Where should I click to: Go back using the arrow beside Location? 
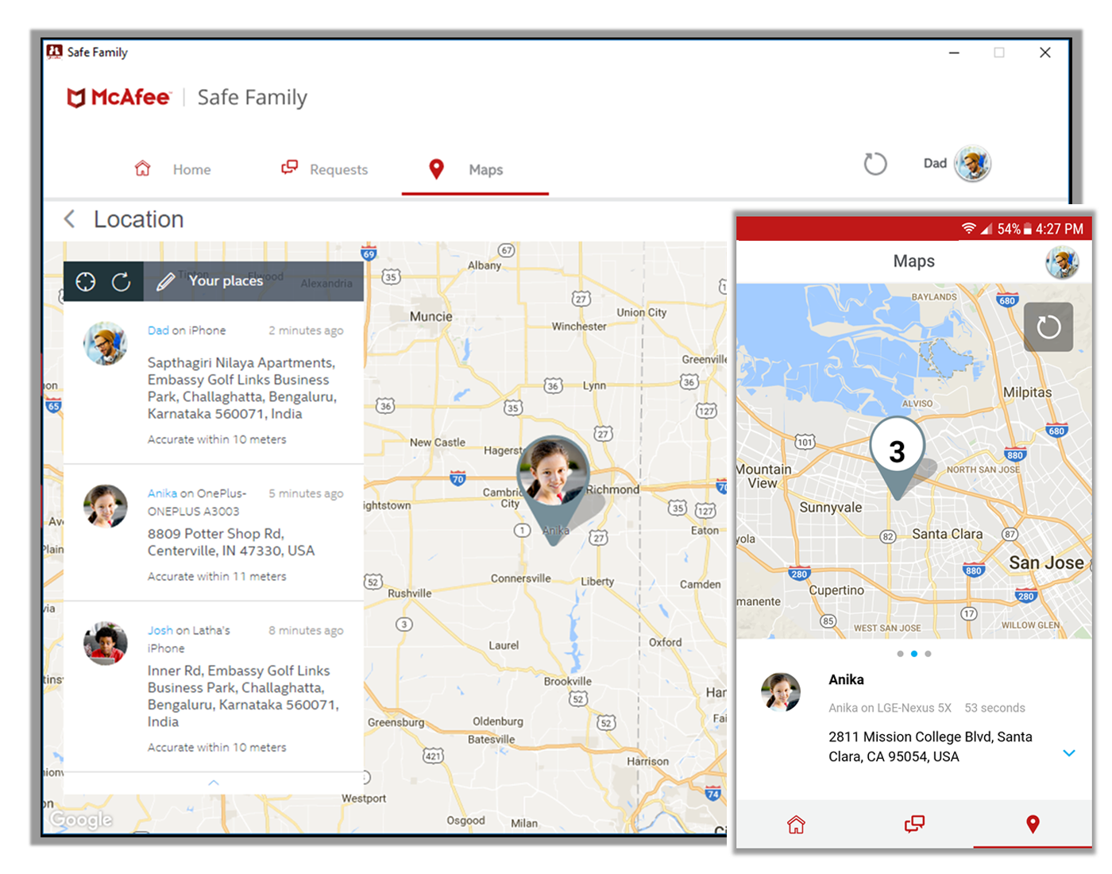[x=70, y=219]
